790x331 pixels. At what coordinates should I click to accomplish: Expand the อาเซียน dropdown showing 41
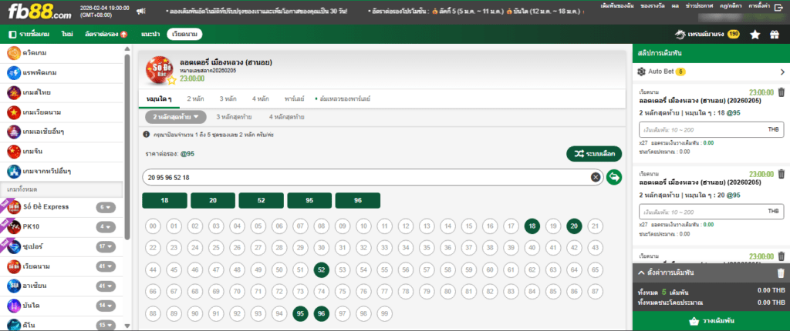pos(106,286)
